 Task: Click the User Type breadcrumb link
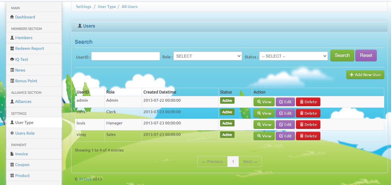coord(107,7)
